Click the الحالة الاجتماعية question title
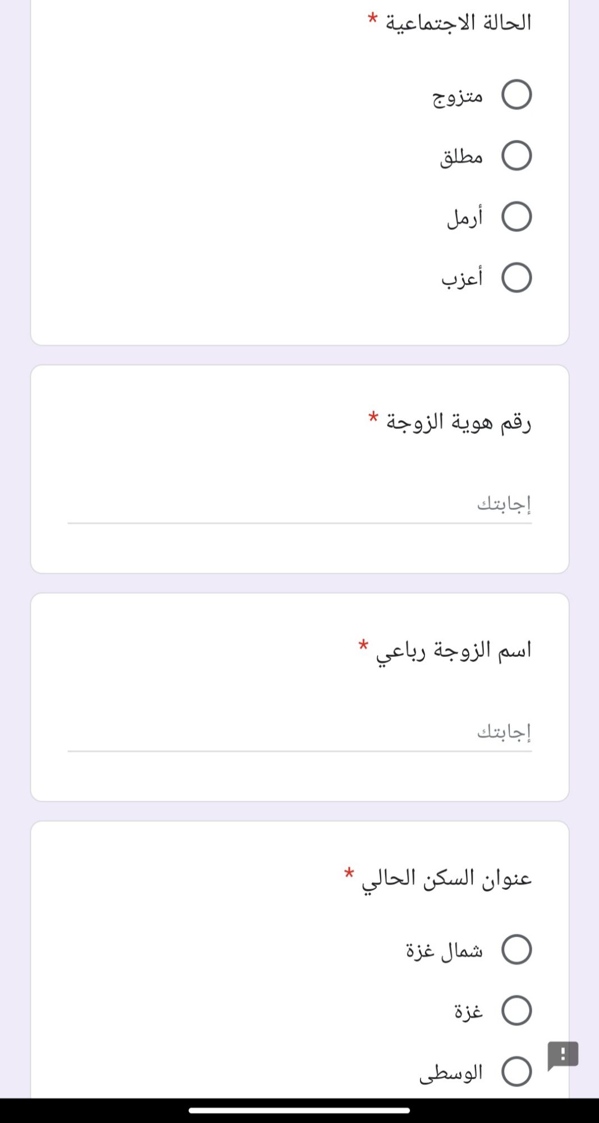The image size is (599, 1123). 458,23
